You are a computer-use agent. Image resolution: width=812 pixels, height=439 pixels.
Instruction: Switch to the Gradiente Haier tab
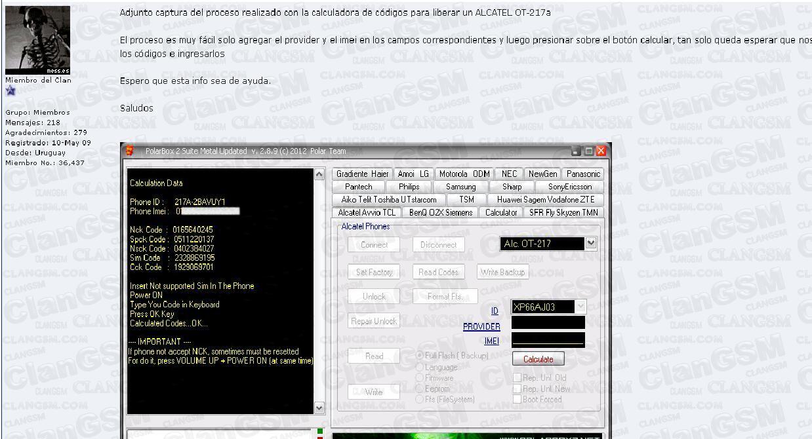click(x=362, y=174)
